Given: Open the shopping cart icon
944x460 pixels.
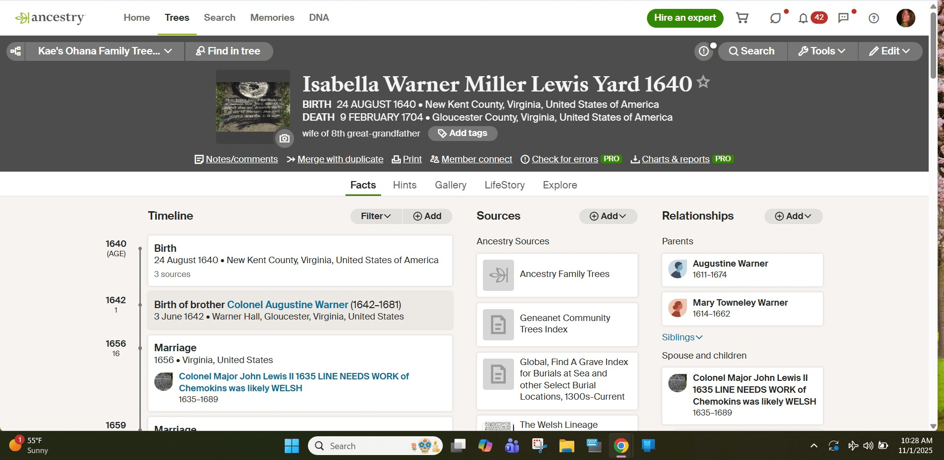Looking at the screenshot, I should click(x=742, y=18).
